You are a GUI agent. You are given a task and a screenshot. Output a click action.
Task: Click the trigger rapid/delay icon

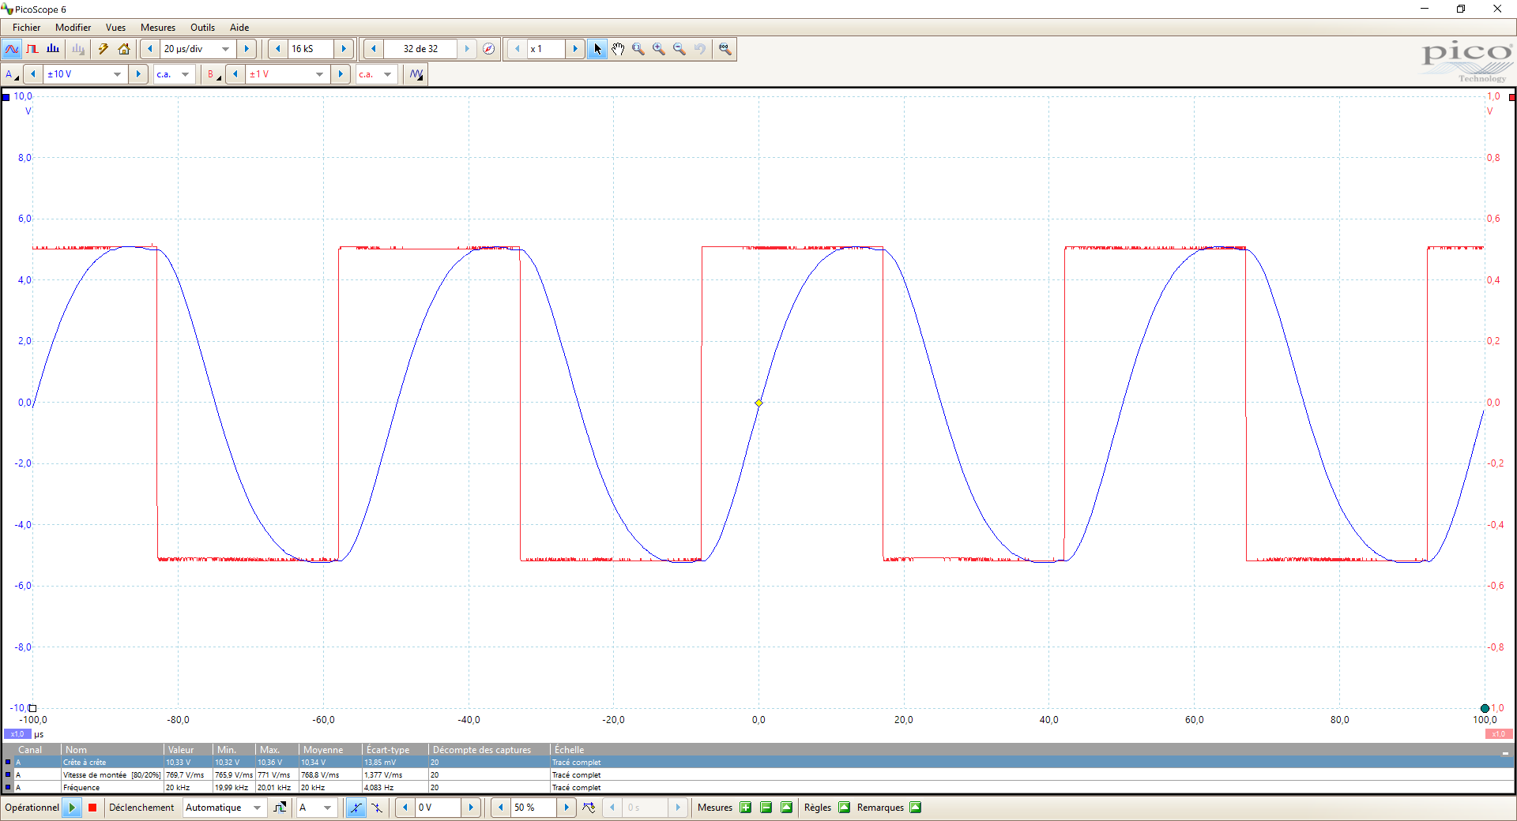coord(589,808)
